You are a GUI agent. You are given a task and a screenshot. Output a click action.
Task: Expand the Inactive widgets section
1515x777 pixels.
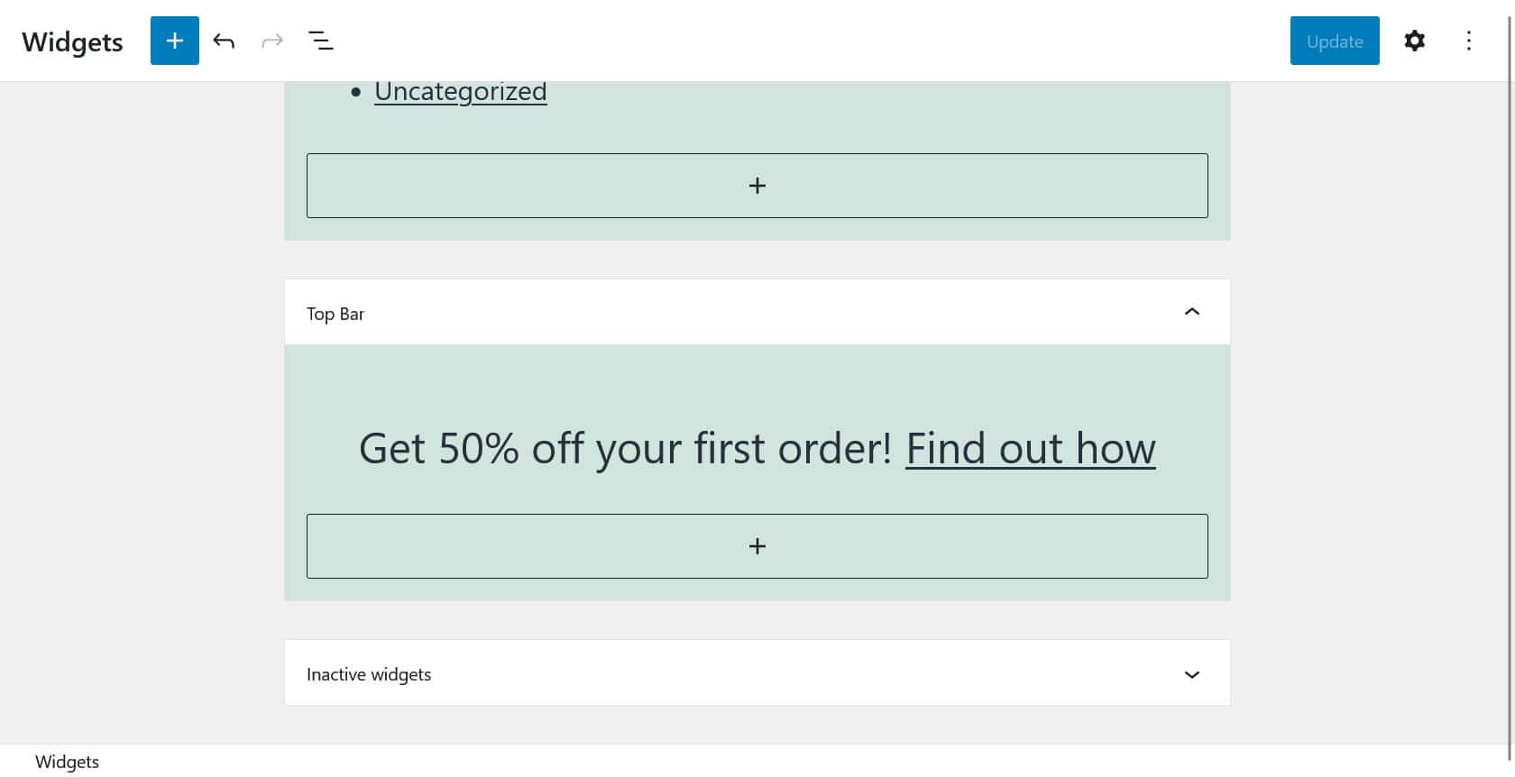[x=1191, y=674]
